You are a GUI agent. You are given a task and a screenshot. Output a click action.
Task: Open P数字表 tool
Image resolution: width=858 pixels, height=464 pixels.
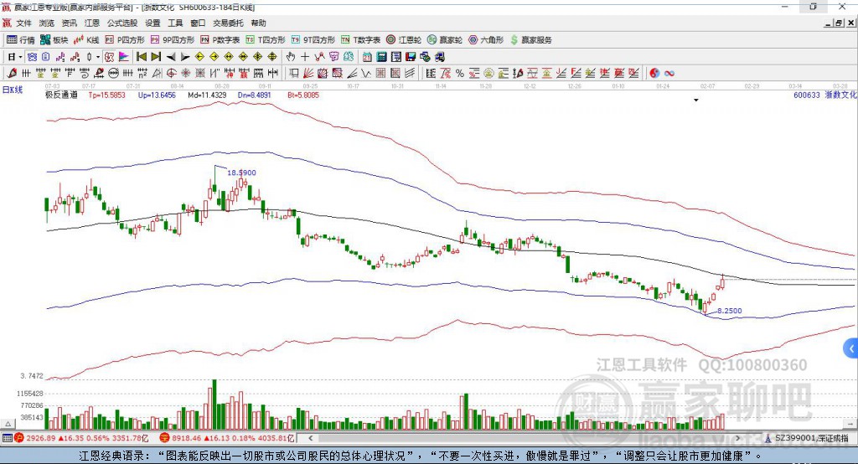[220, 40]
